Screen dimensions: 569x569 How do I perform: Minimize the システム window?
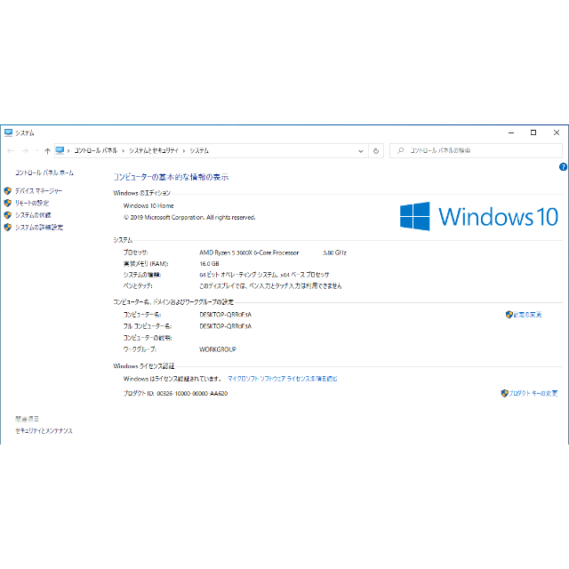pyautogui.click(x=511, y=132)
